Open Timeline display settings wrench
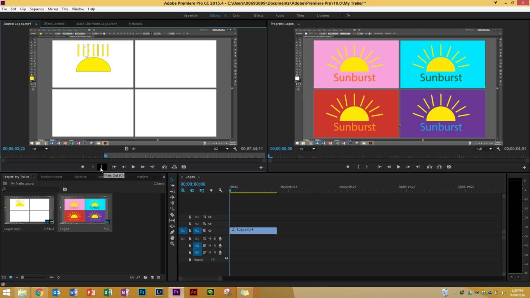The height and width of the screenshot is (298, 530). click(220, 190)
